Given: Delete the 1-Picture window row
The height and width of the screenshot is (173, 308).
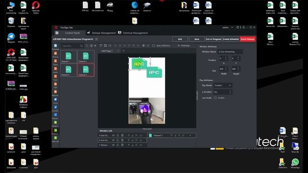Looking at the screenshot, I should click(x=122, y=145).
